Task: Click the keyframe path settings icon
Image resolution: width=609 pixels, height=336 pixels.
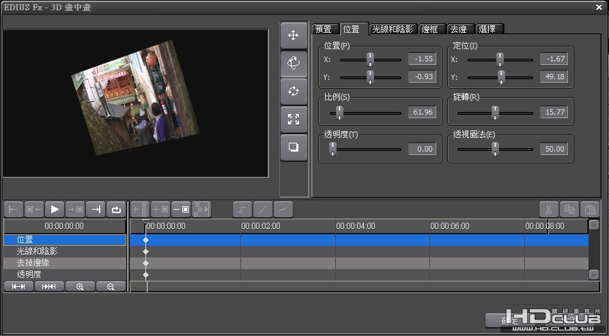Action: click(x=201, y=210)
